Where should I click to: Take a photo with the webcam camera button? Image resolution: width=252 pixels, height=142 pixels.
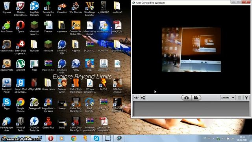click(186, 98)
